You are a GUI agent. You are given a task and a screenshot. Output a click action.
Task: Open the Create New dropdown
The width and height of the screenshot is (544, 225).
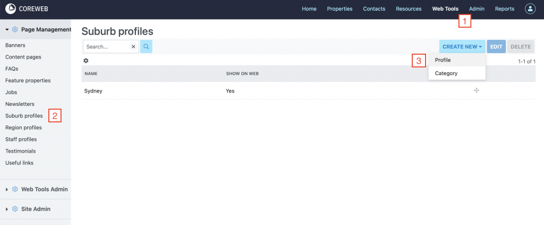[462, 47]
